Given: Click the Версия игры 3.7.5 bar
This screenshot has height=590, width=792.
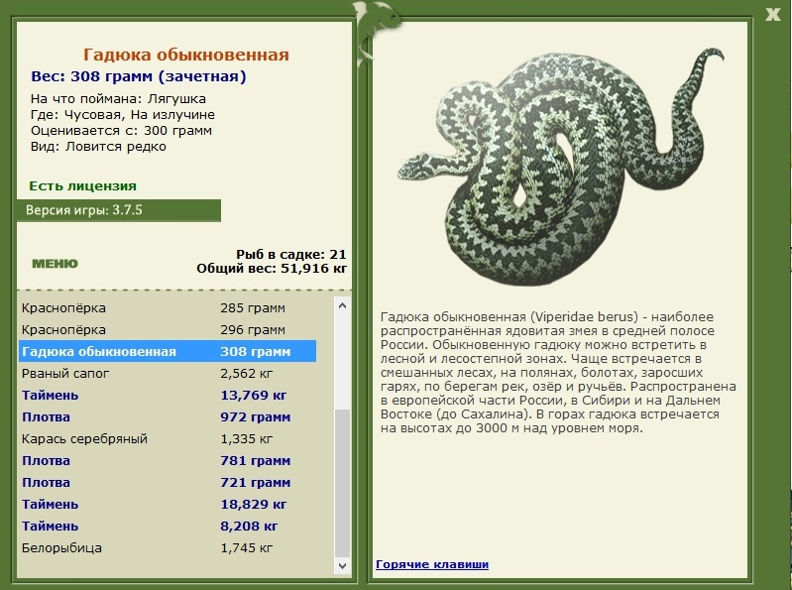Looking at the screenshot, I should (x=119, y=210).
